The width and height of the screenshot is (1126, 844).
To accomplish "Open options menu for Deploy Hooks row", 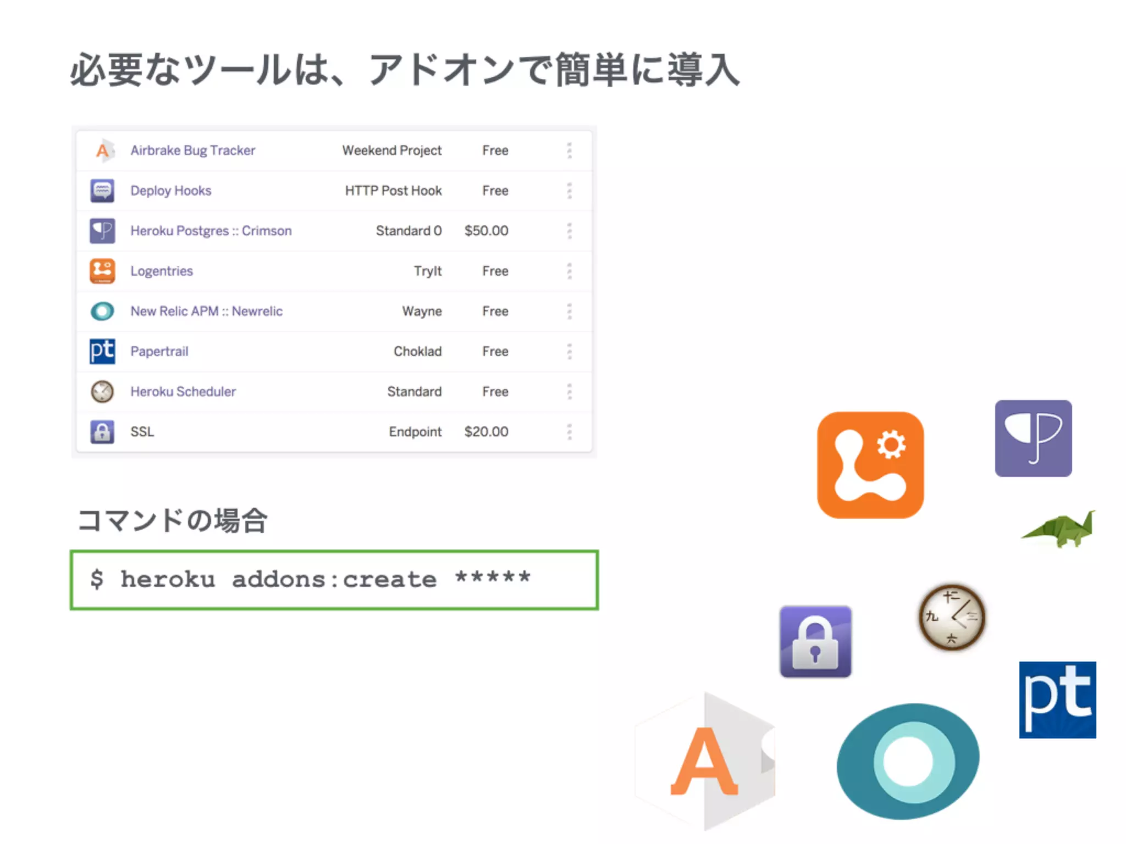I will [x=570, y=191].
